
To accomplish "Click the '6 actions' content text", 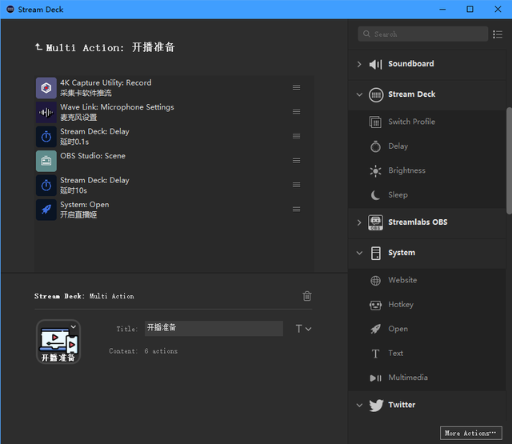I will (x=161, y=351).
